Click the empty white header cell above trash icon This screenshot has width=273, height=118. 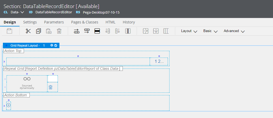click(53, 79)
